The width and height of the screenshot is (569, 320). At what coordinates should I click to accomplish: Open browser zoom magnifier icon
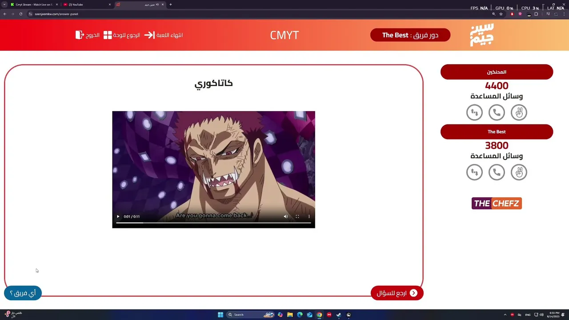493,14
